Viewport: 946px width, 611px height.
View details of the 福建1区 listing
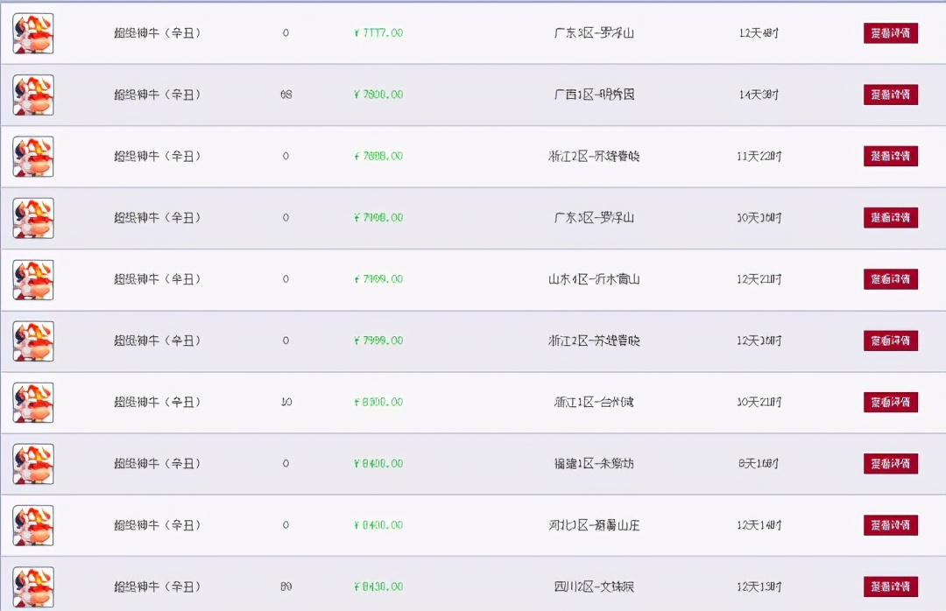point(890,464)
